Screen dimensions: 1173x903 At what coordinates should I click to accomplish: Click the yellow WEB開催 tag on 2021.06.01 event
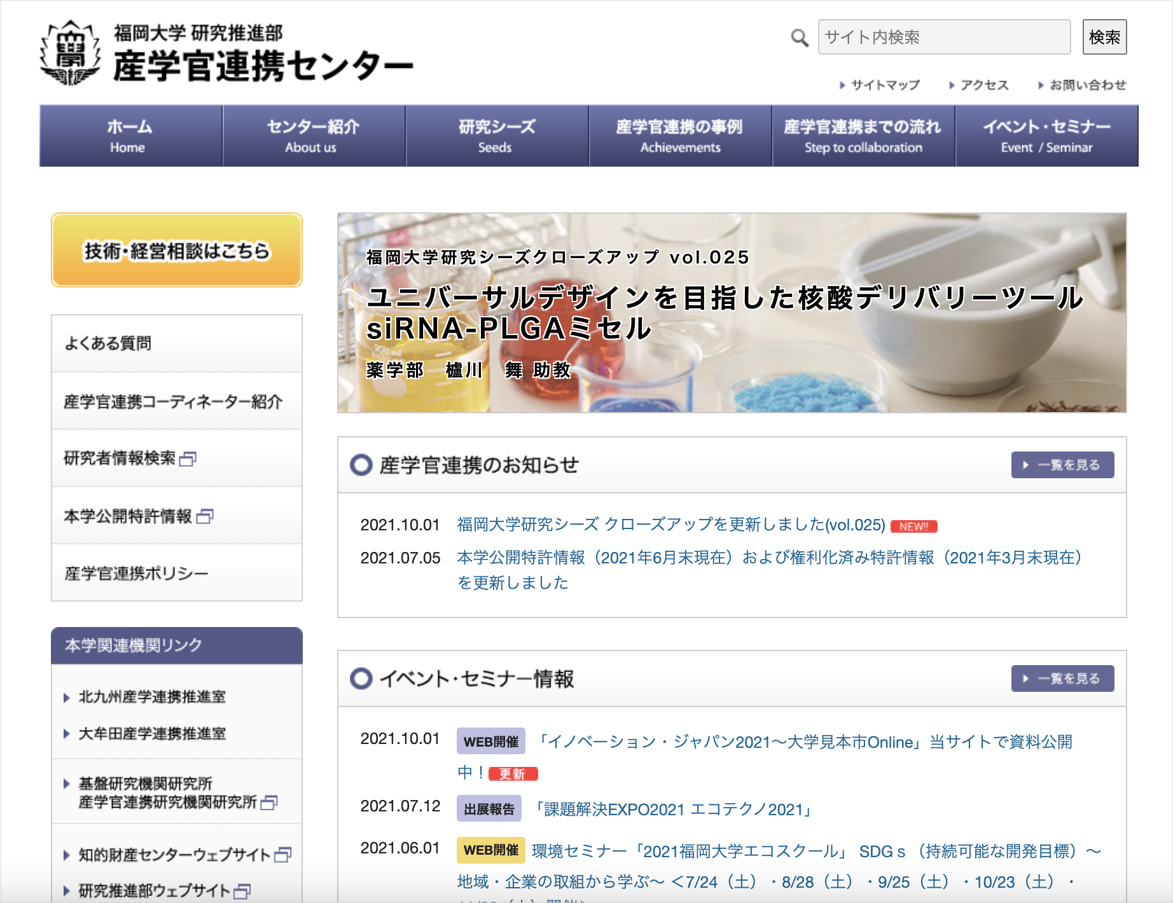[491, 850]
